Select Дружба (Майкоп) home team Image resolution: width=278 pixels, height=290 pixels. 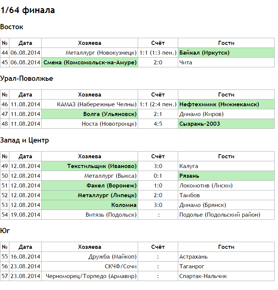click(x=113, y=257)
